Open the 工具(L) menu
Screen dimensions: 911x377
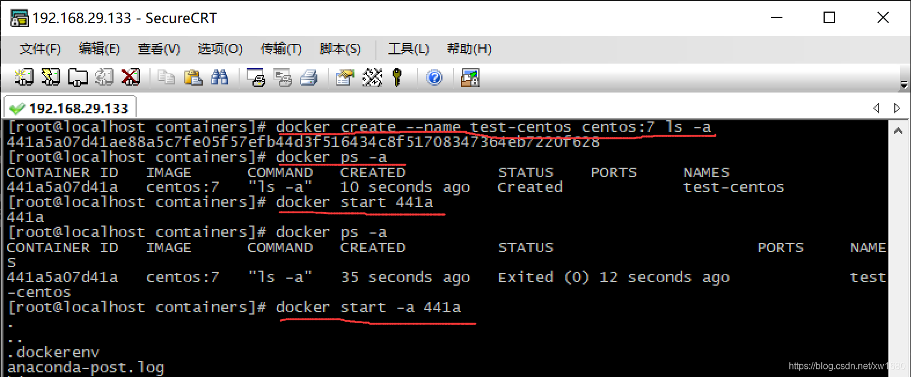point(408,49)
